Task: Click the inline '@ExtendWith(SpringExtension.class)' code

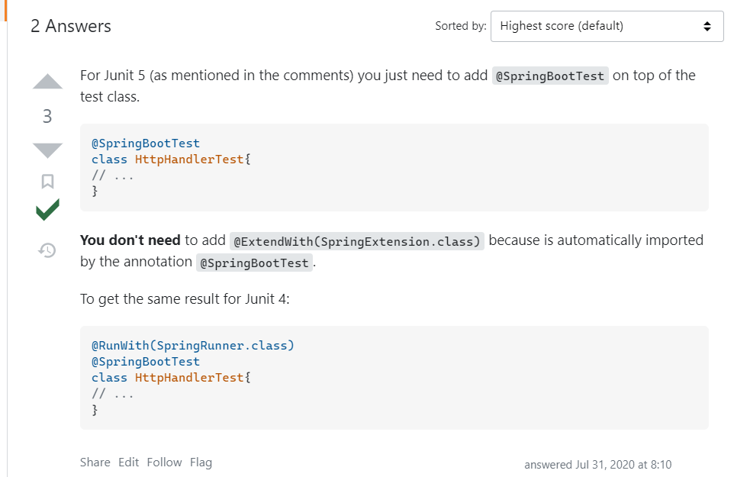Action: click(357, 241)
